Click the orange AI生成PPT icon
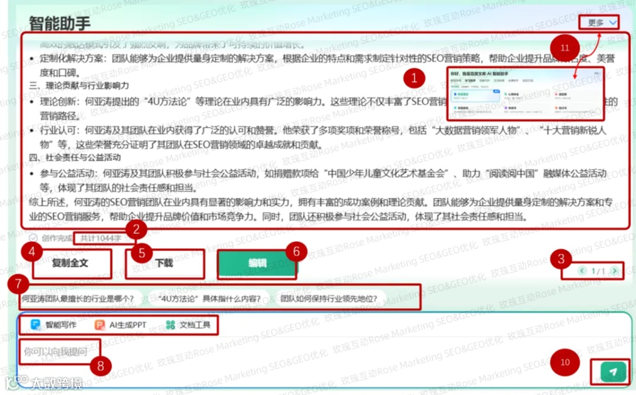The width and height of the screenshot is (636, 395). pos(100,325)
